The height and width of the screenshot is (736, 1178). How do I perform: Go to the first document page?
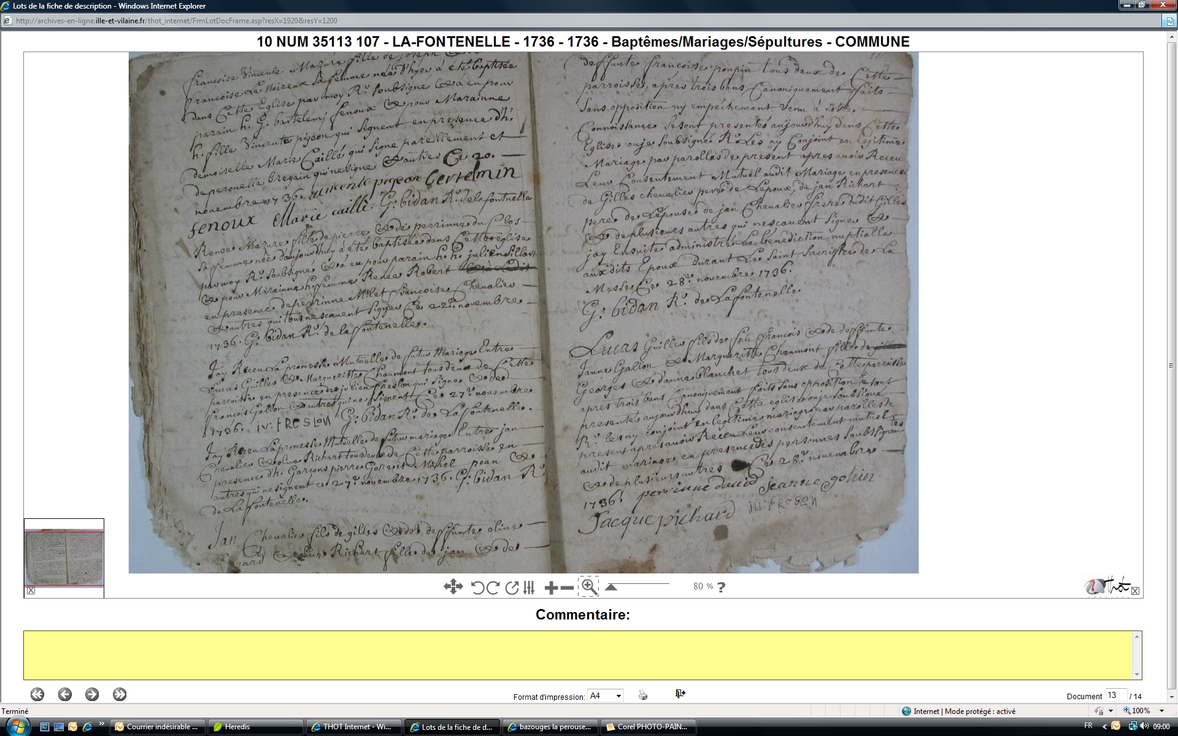(37, 694)
